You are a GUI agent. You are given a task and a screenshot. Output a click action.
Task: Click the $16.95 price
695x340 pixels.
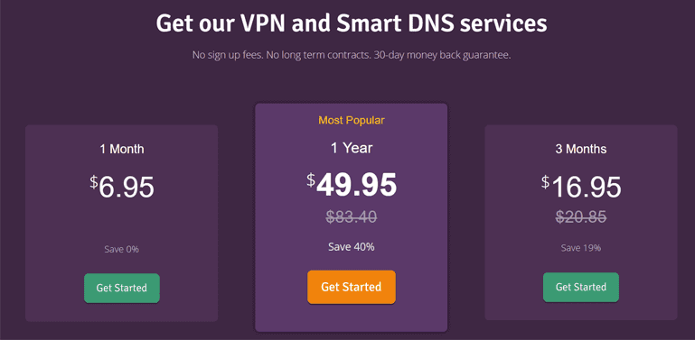point(581,187)
